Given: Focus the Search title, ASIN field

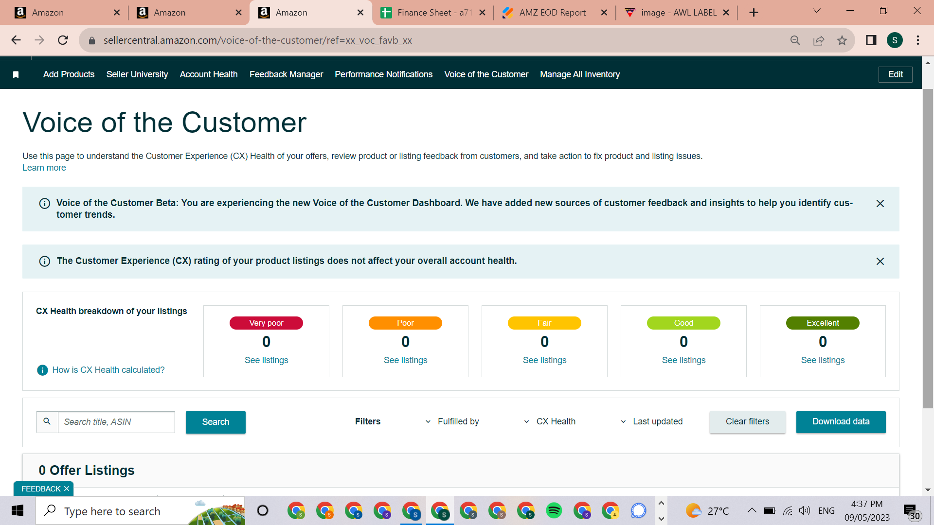Looking at the screenshot, I should [x=116, y=422].
